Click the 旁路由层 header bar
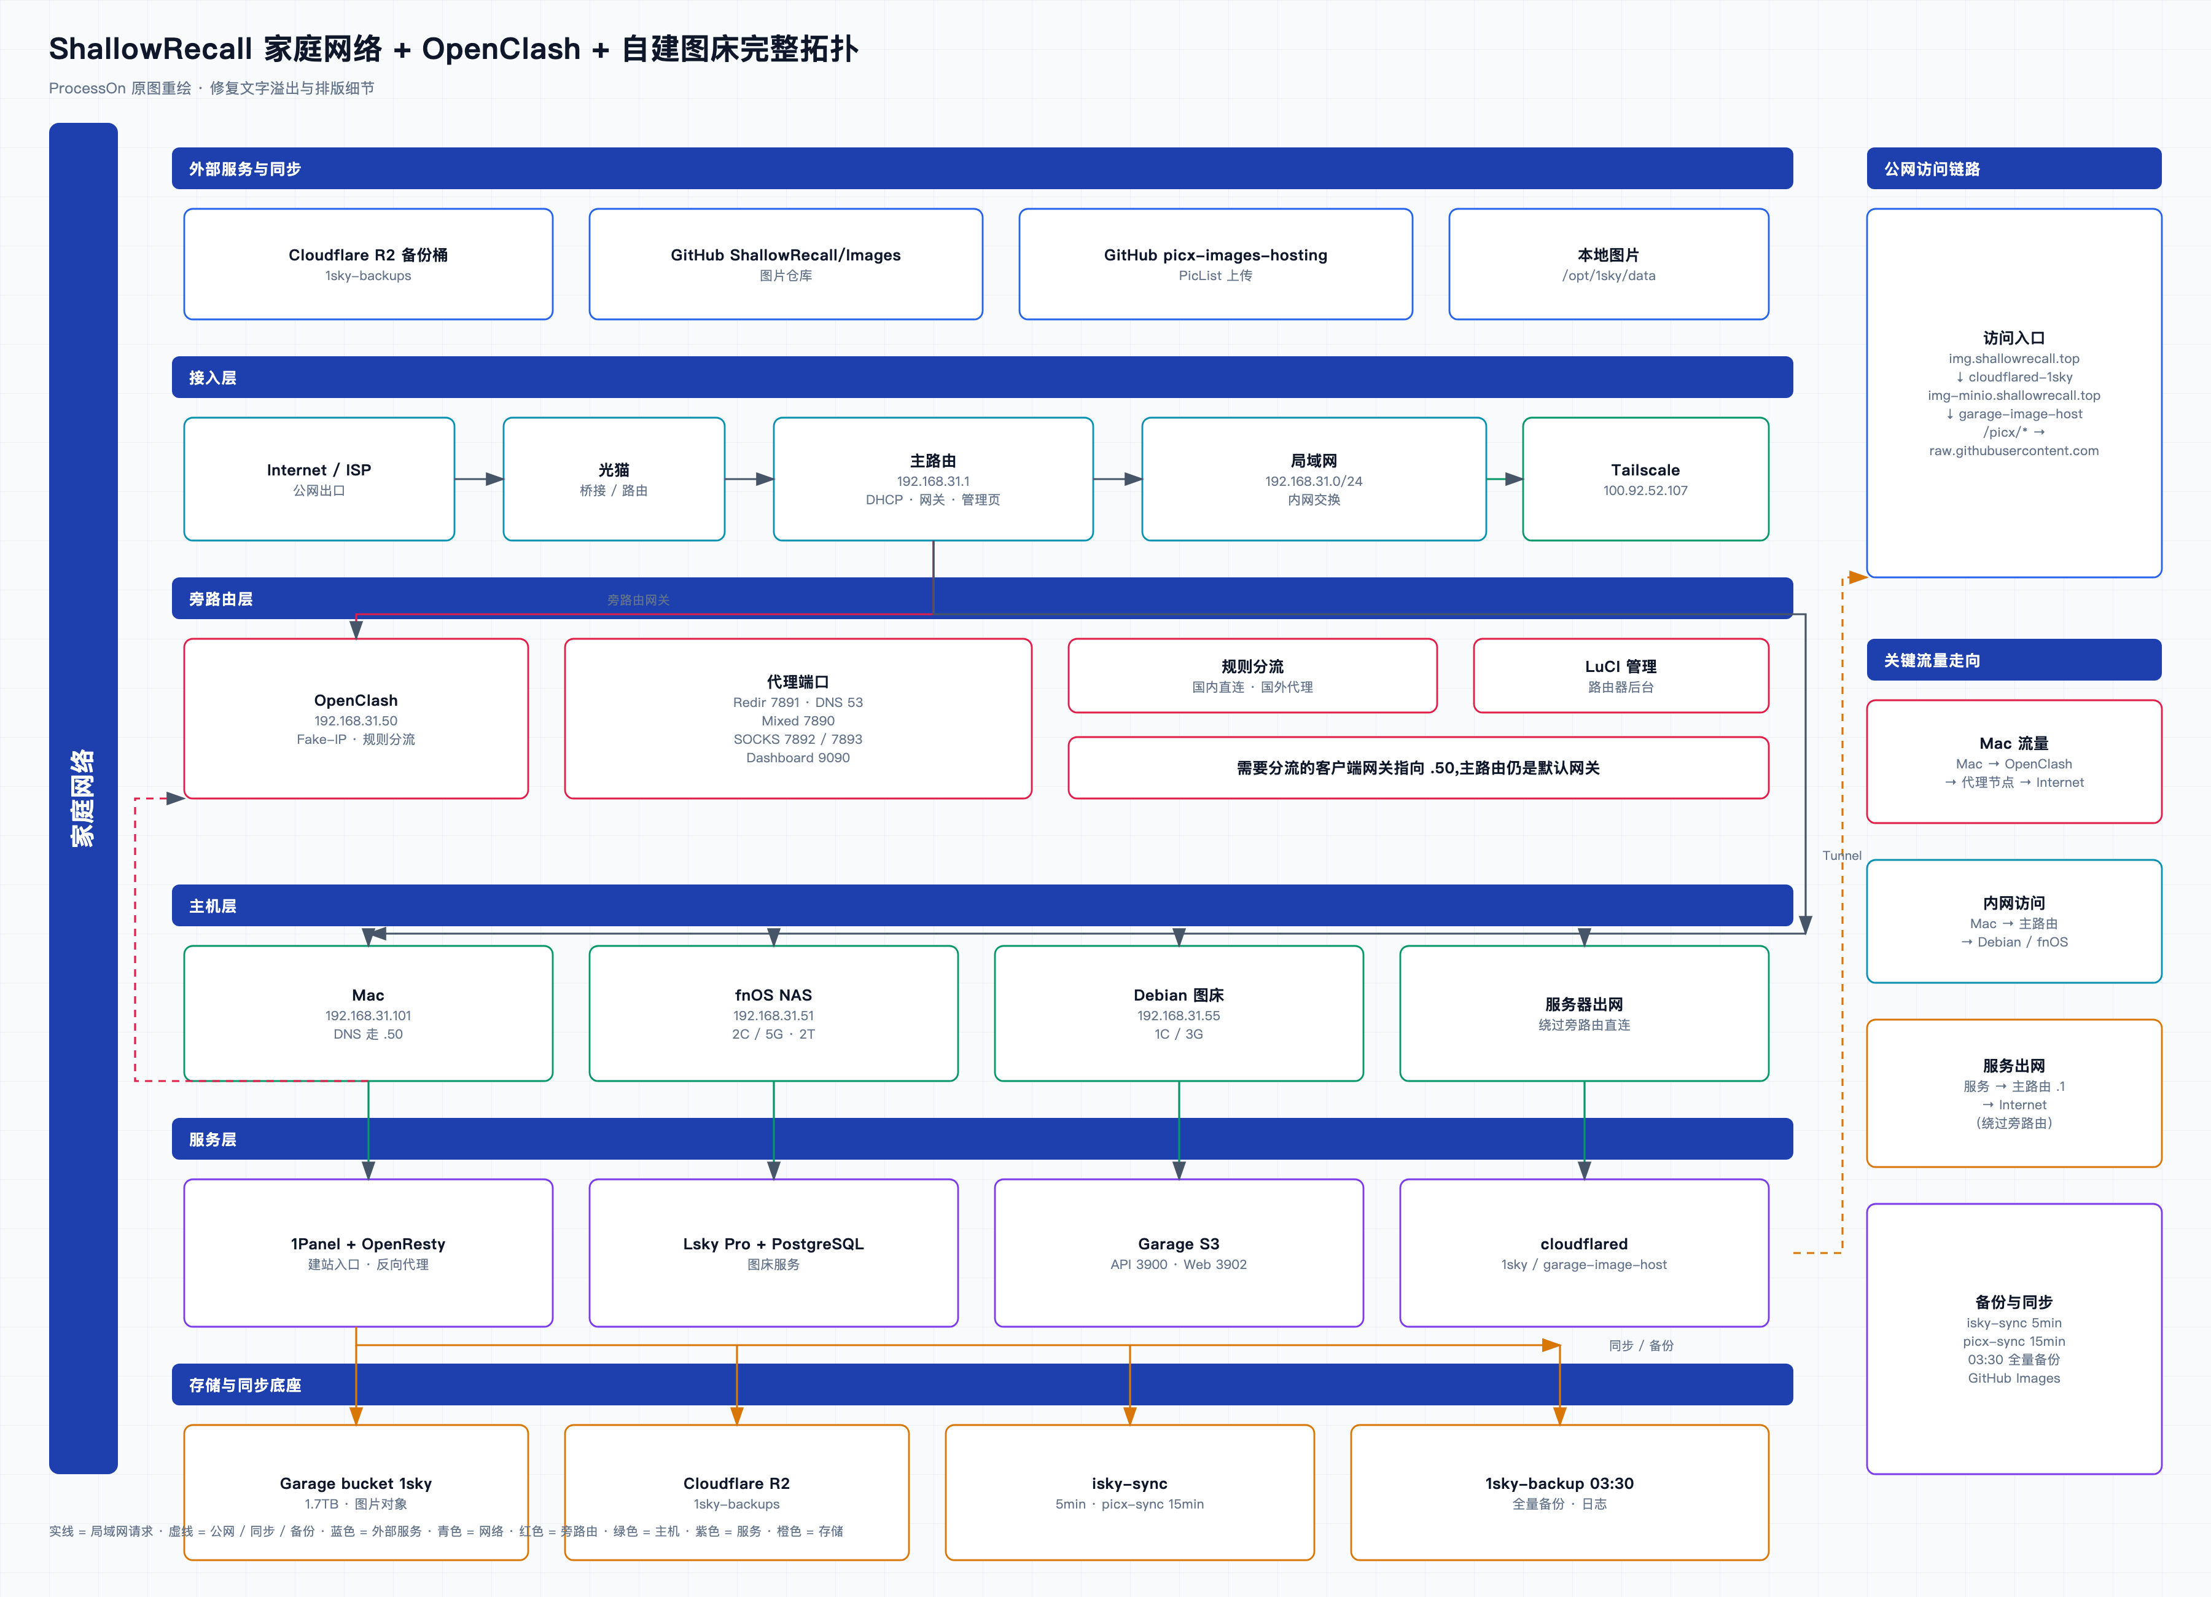Image resolution: width=2211 pixels, height=1597 pixels. point(983,598)
